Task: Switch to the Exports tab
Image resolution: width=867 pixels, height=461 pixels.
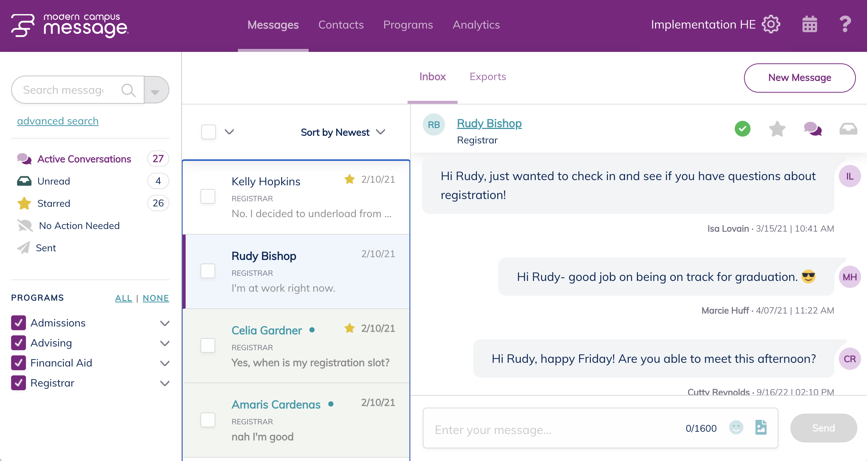Action: click(488, 77)
